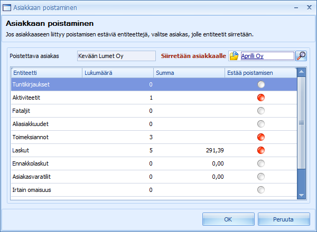Screen dimensions: 317x232
Task: Click the grey indicator in Fataljit row
Action: [x=261, y=111]
